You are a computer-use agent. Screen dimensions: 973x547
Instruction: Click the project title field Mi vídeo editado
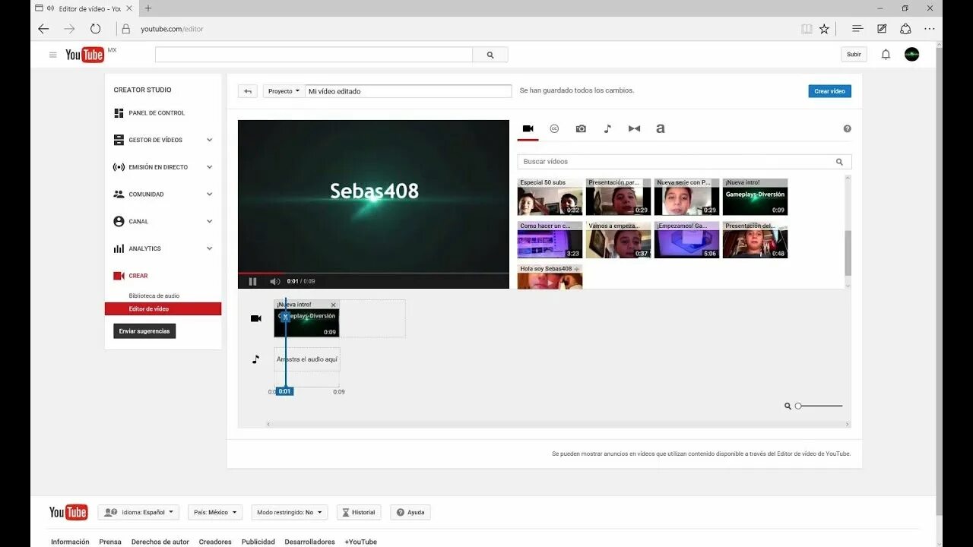pos(408,91)
